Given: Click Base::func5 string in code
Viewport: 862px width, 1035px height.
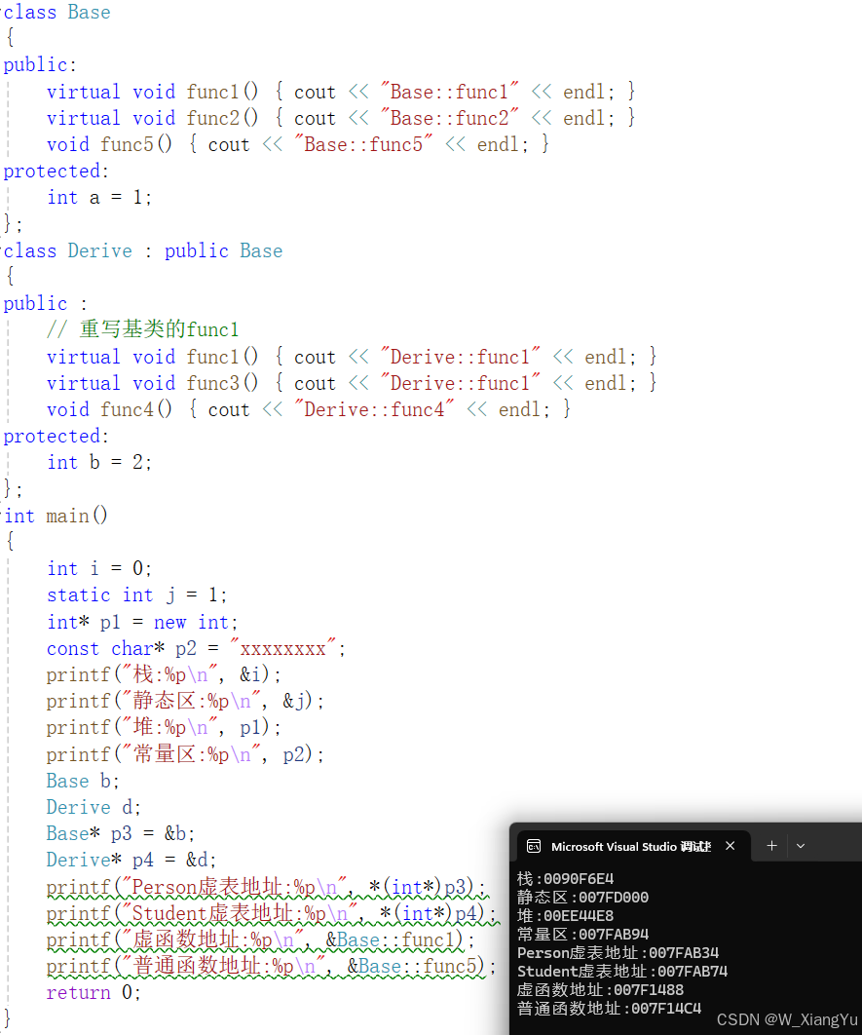Looking at the screenshot, I should tap(362, 144).
